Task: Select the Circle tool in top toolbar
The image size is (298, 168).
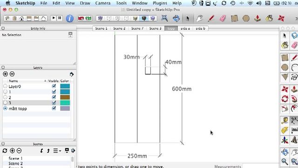Action: [x=246, y=18]
